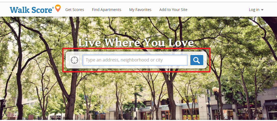Open the Walk Score home logo
The image size is (277, 121).
point(35,9)
